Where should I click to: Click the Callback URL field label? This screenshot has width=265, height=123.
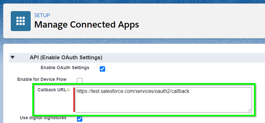52,90
